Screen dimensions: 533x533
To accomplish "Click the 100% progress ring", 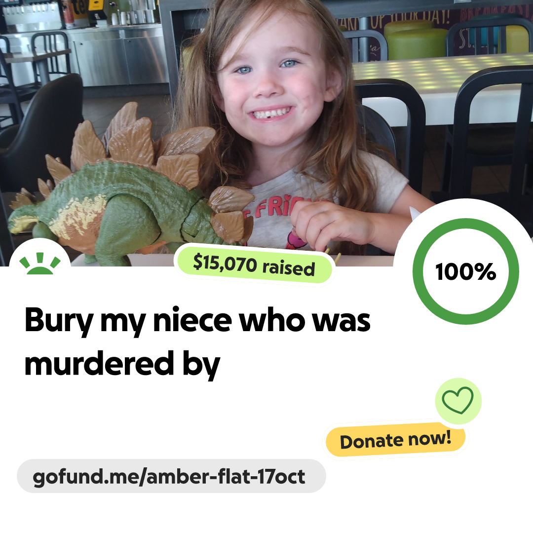I will pyautogui.click(x=466, y=271).
